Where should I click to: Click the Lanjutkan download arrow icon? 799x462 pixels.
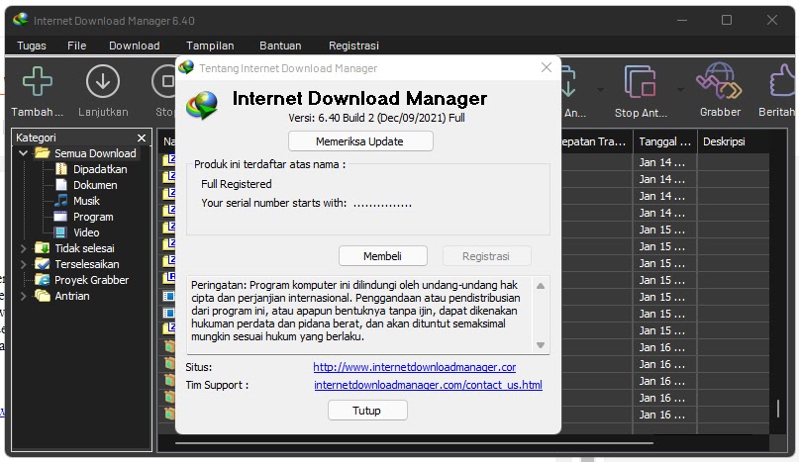103,81
